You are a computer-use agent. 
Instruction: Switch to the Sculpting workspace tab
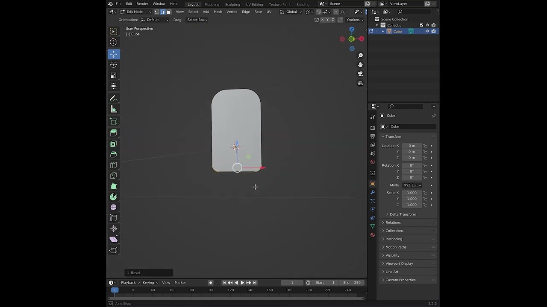tap(232, 4)
